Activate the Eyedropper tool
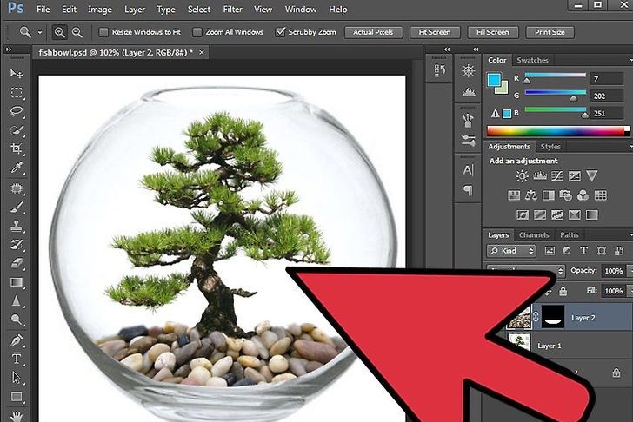 [17, 168]
